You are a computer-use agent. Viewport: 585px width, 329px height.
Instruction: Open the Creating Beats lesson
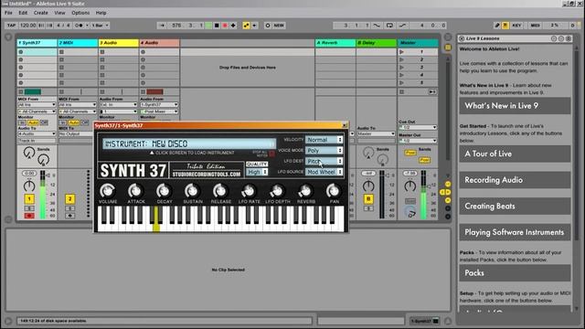point(515,206)
